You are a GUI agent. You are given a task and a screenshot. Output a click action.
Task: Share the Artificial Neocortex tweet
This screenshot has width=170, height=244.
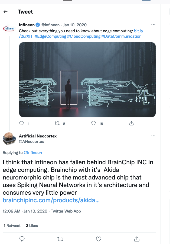(x=137, y=239)
